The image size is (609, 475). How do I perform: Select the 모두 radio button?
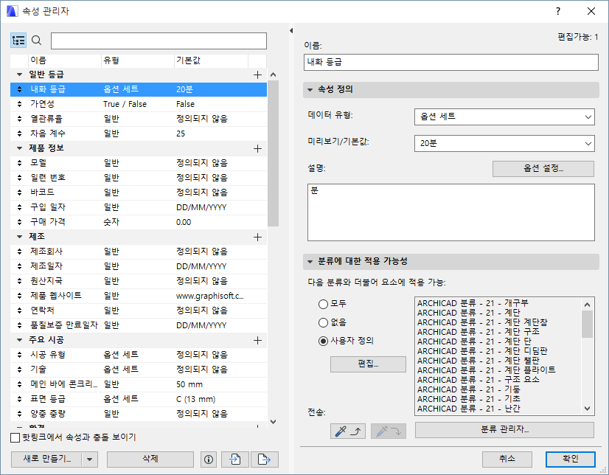point(323,304)
